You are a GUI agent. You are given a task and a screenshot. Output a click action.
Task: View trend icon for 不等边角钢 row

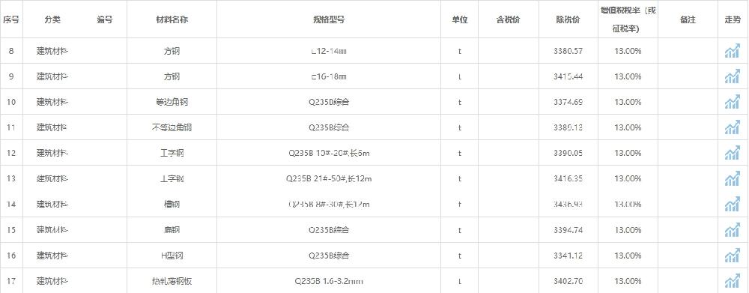coord(732,127)
